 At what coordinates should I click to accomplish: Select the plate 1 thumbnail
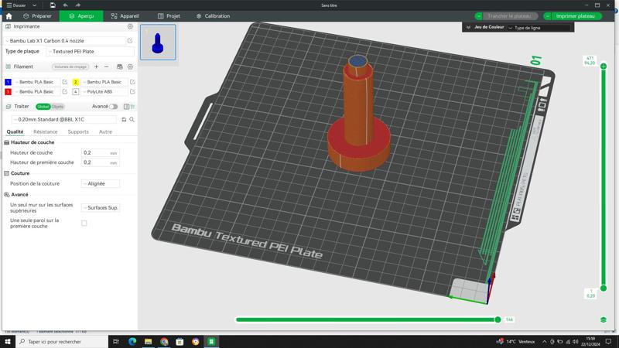click(x=158, y=43)
